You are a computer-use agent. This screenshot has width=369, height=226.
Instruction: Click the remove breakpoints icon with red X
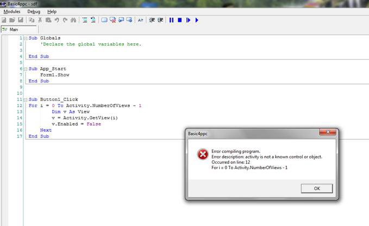click(112, 20)
